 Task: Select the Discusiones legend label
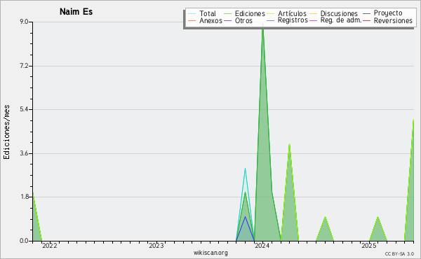pyautogui.click(x=339, y=13)
